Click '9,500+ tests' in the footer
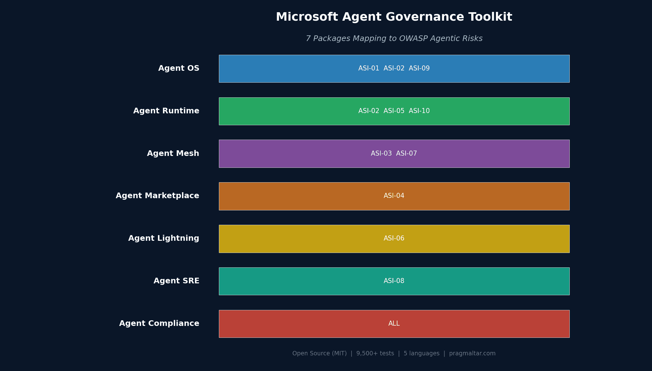 click(x=375, y=353)
